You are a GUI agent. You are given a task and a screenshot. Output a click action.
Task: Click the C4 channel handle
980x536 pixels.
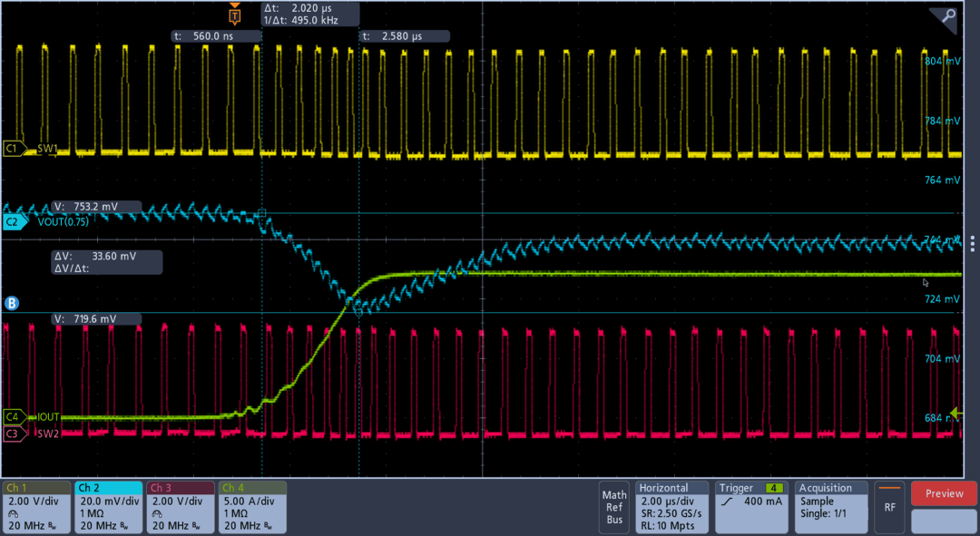(15, 416)
